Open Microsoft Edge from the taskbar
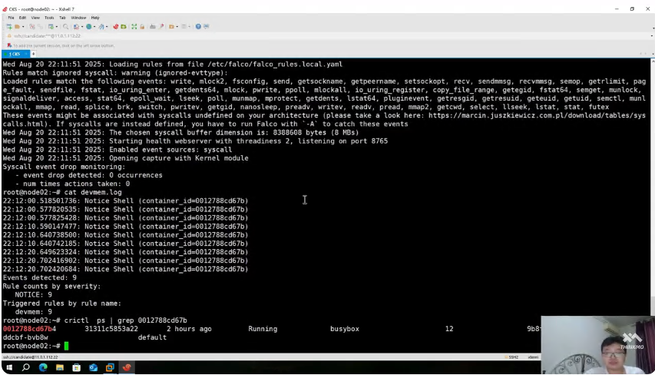This screenshot has height=375, width=655. pos(43,368)
